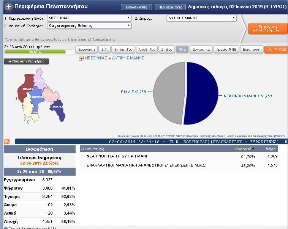The width and height of the screenshot is (288, 229).
Task: Open the Αρχείο ΜΜΕ tab
Action: (226, 50)
